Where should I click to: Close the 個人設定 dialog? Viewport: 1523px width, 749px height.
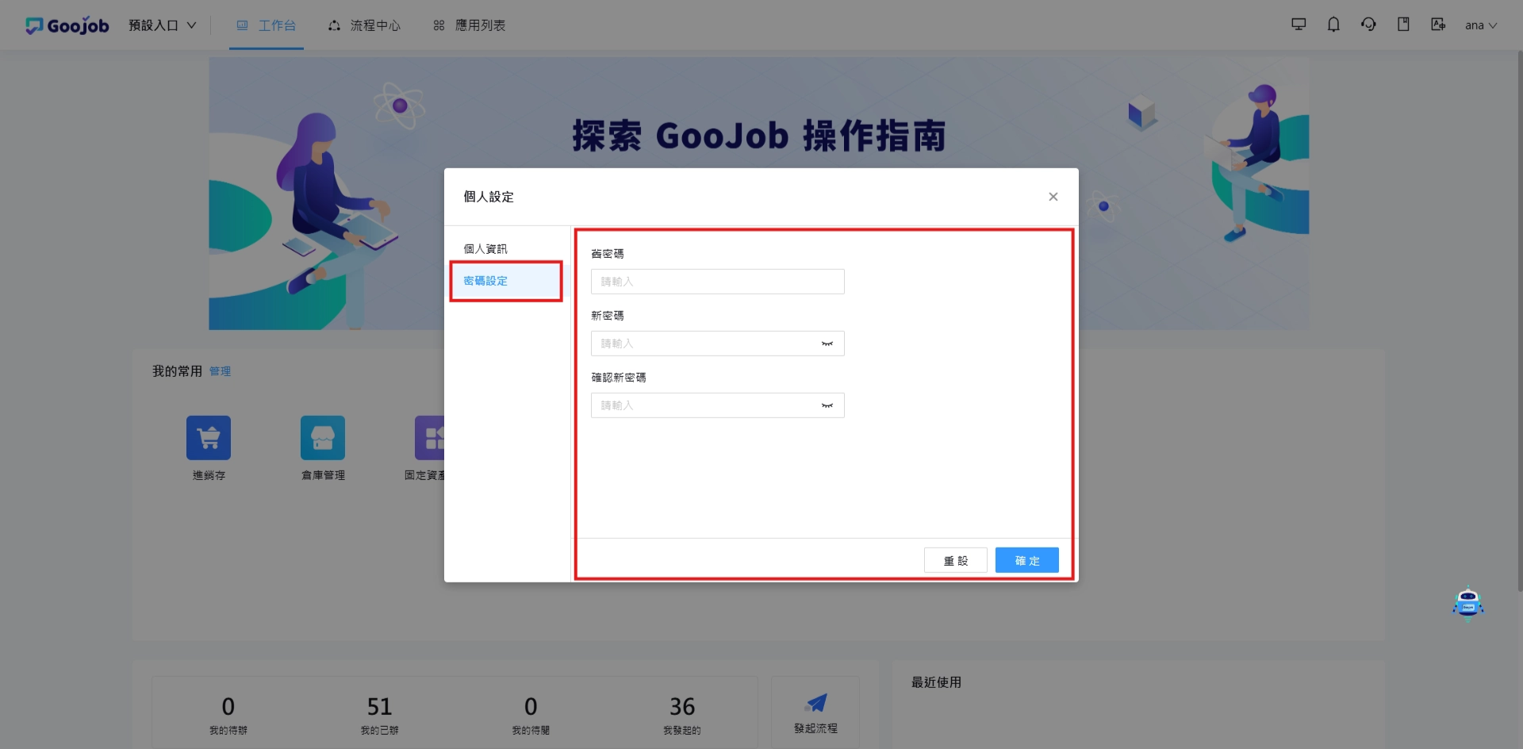(x=1053, y=197)
